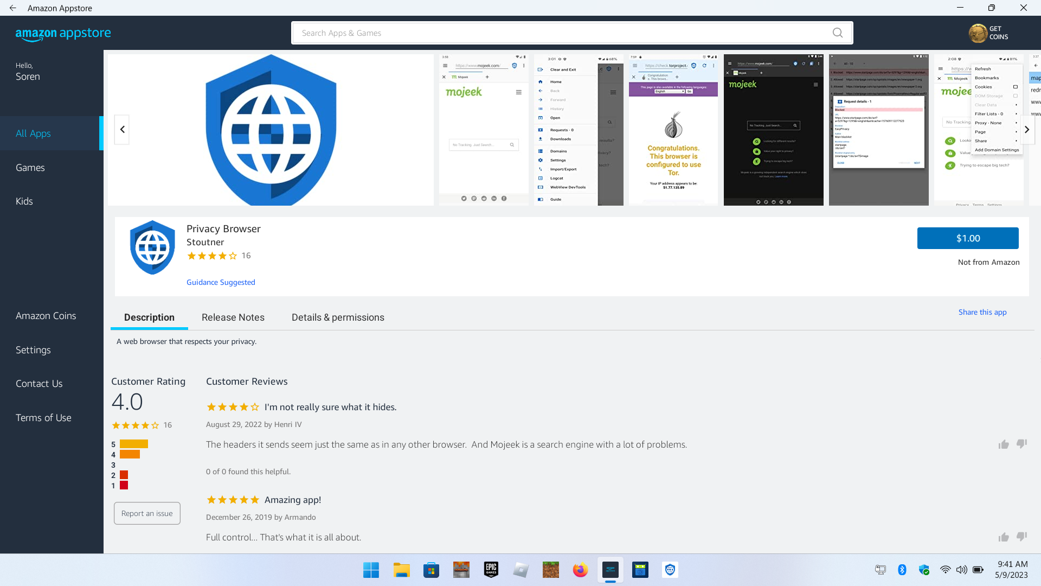The image size is (1041, 586).
Task: Open Firefox from taskbar
Action: tap(580, 570)
